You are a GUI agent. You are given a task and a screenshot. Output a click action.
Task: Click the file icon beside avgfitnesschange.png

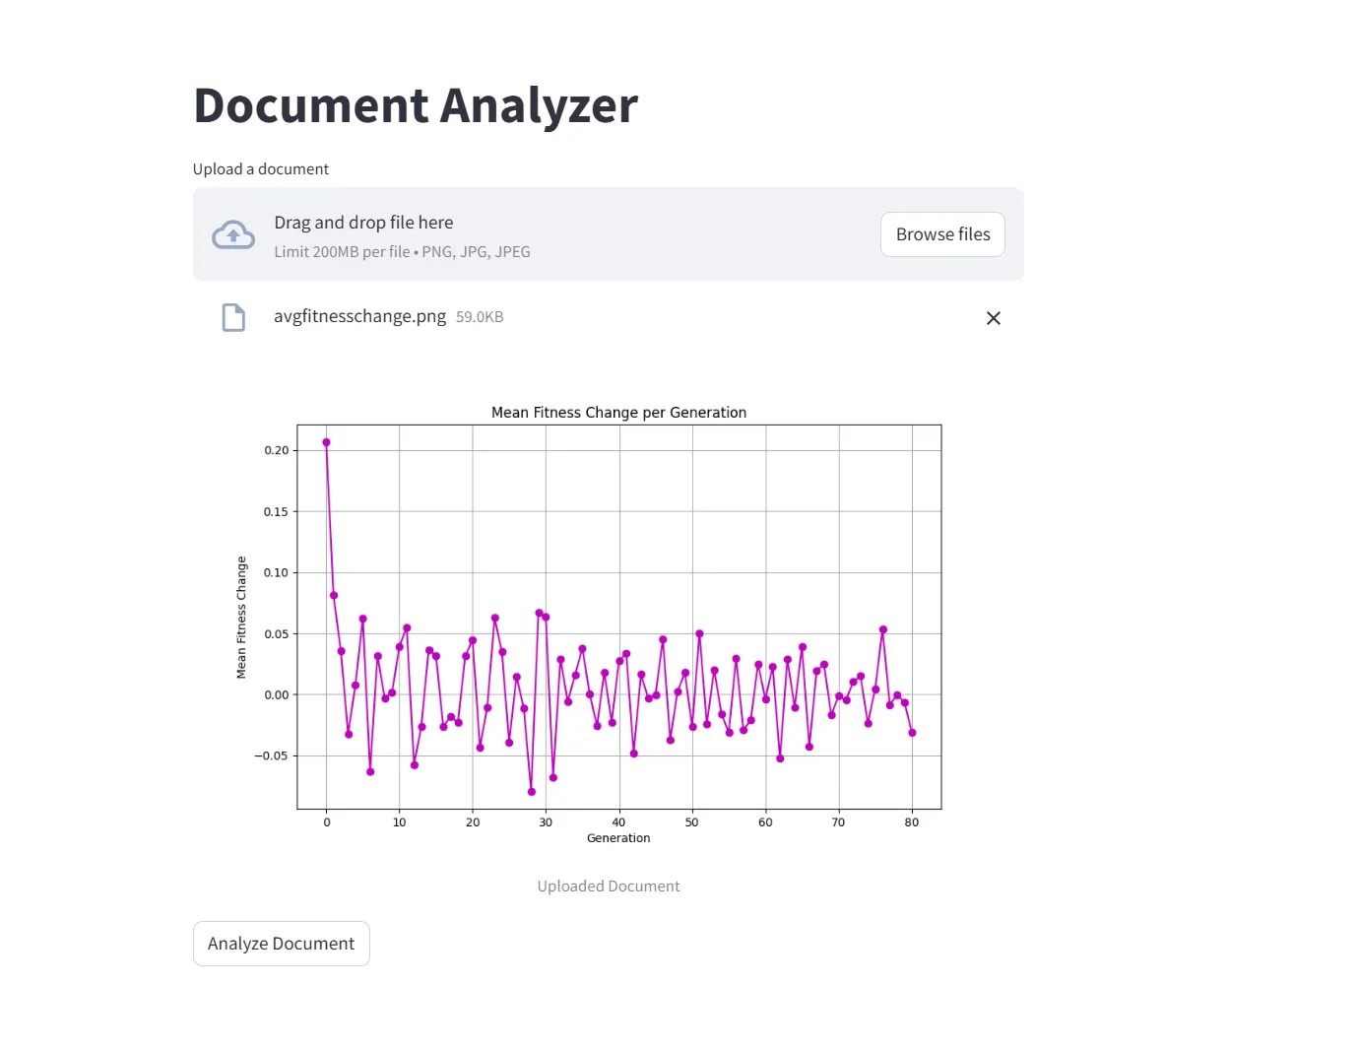tap(233, 317)
